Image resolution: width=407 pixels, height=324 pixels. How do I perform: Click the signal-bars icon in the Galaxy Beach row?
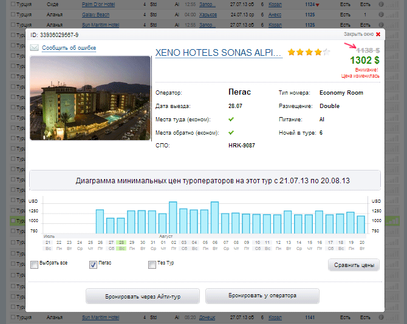tap(392, 15)
